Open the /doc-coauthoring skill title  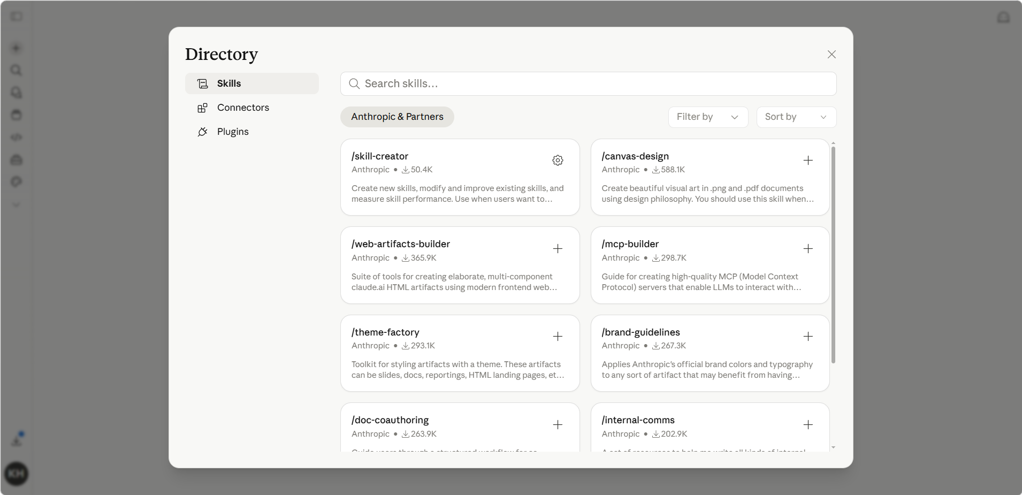[x=390, y=420]
